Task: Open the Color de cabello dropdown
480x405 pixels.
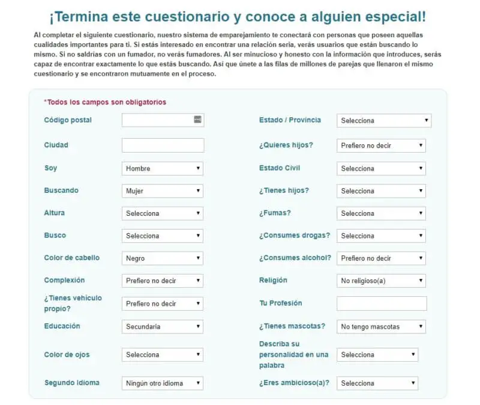Action: pos(163,258)
